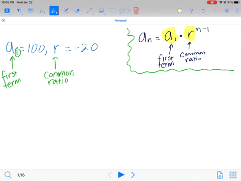Select the comment note bubble tool

click(31, 11)
